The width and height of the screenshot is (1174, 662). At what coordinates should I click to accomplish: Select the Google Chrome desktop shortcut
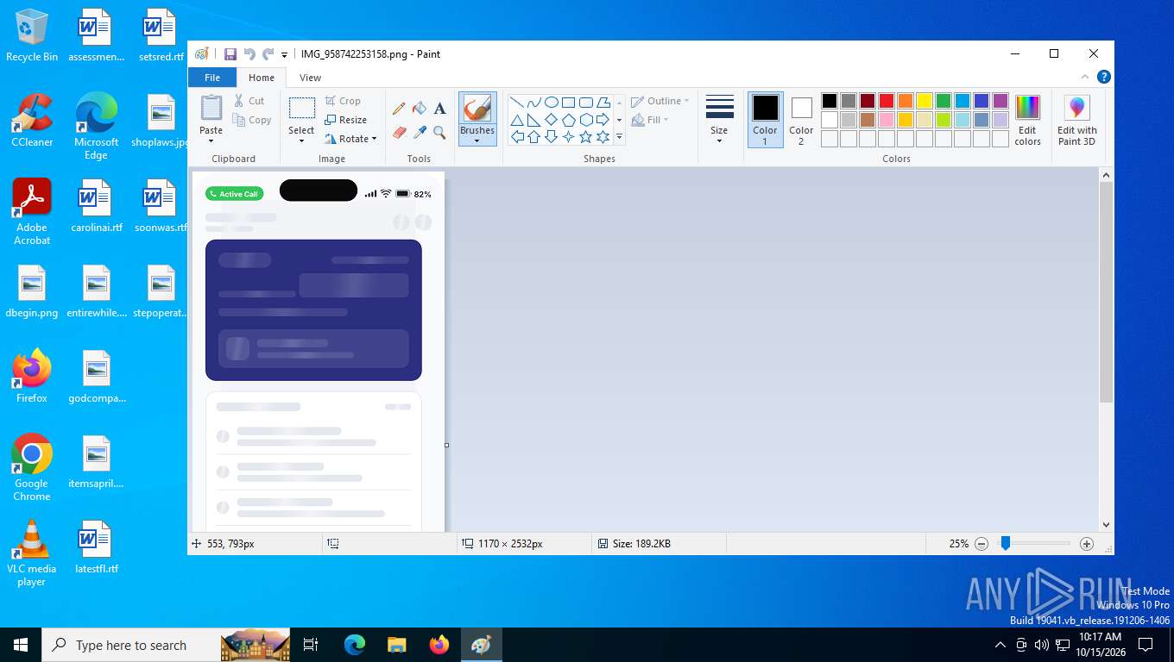(x=32, y=467)
